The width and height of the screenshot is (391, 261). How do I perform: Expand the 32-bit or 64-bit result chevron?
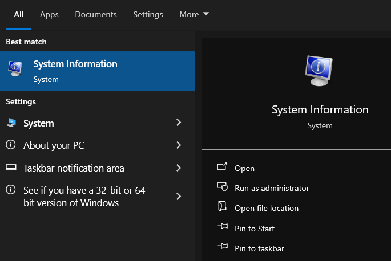coord(179,196)
